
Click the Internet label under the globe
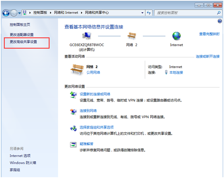coord(176,45)
